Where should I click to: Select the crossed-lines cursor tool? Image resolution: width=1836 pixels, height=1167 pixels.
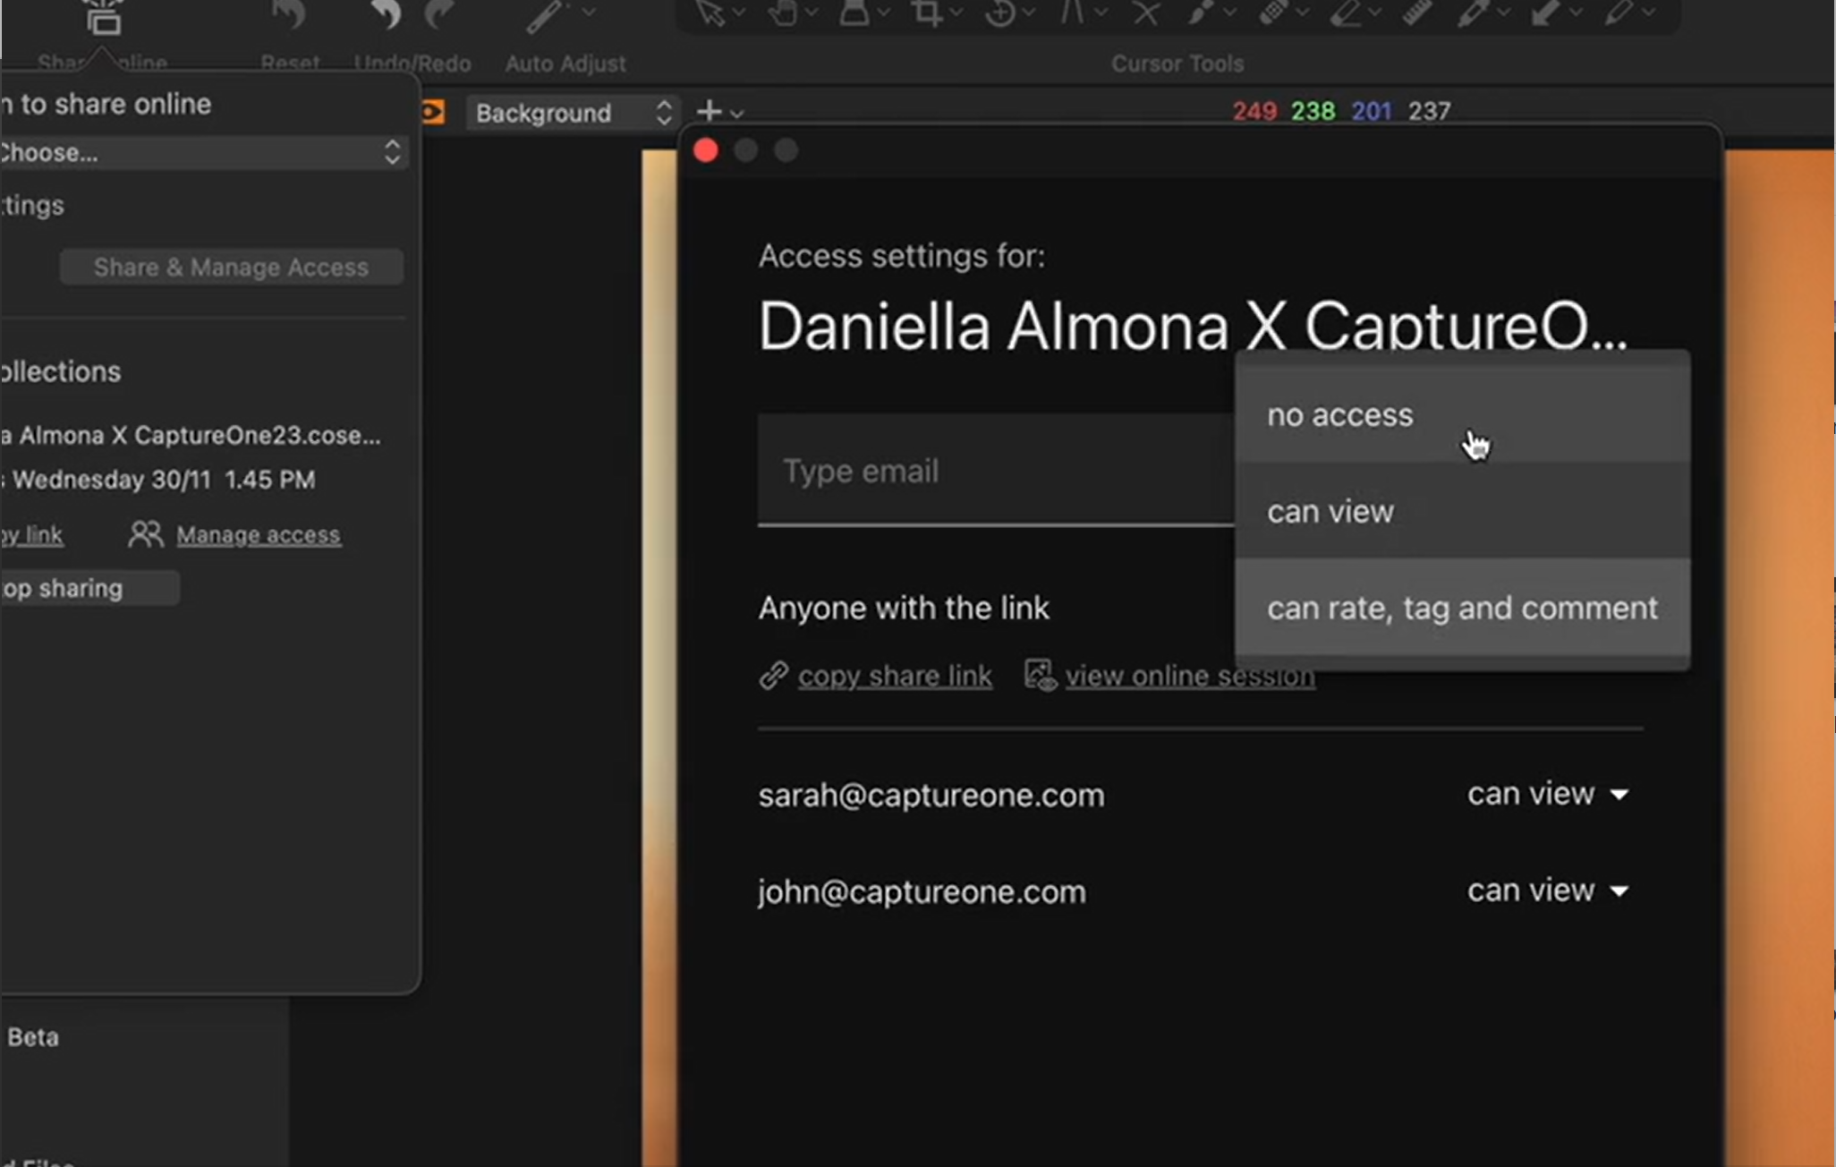pyautogui.click(x=1145, y=13)
